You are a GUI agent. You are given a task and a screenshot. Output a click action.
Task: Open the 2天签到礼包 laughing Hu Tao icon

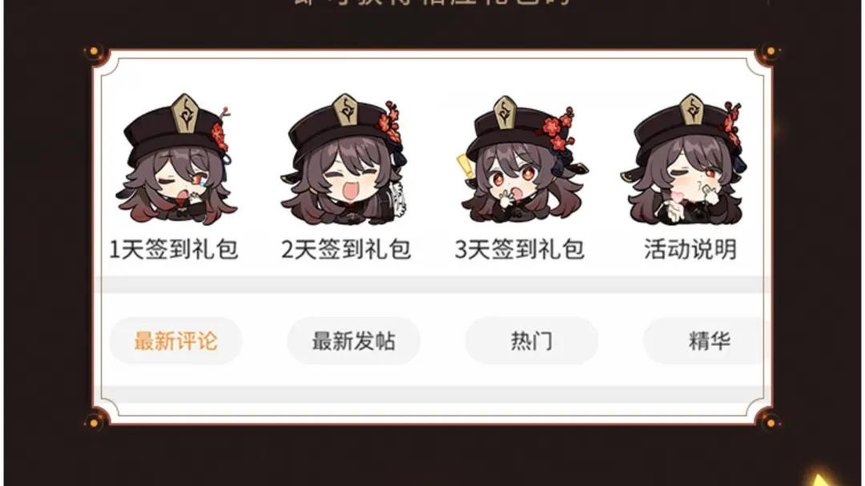[344, 160]
